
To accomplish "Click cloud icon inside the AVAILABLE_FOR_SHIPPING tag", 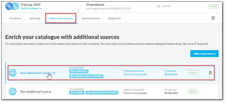I will [x=88, y=93].
